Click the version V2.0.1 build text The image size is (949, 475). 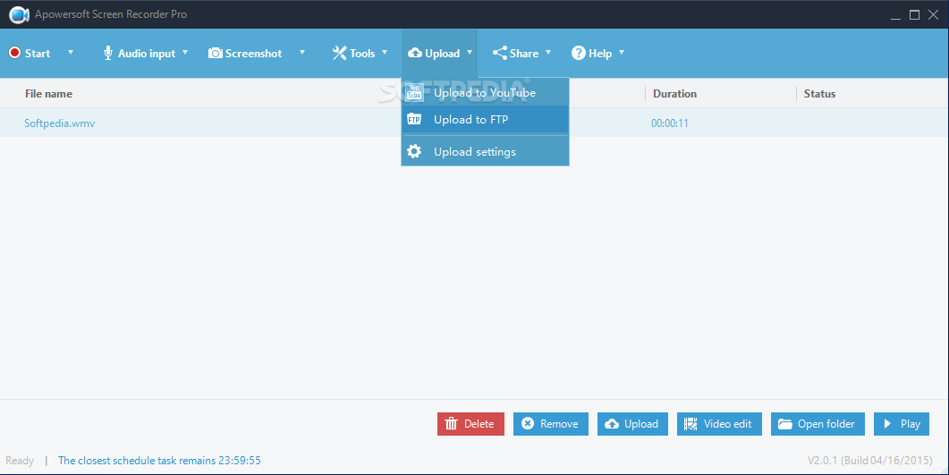869,461
